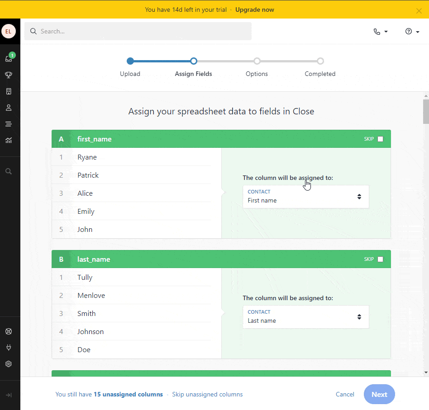The image size is (429, 410).
Task: Click the Completed step circle on progress bar
Action: coord(320,61)
